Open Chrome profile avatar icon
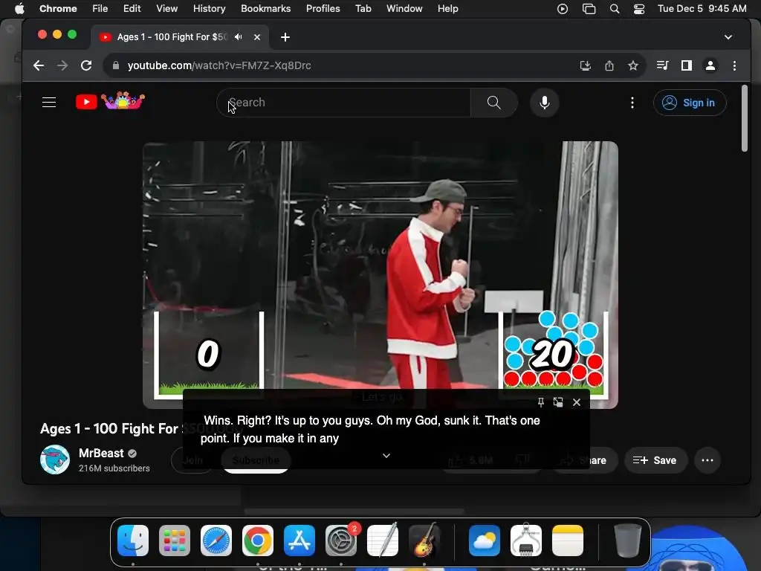761x571 pixels. click(710, 65)
